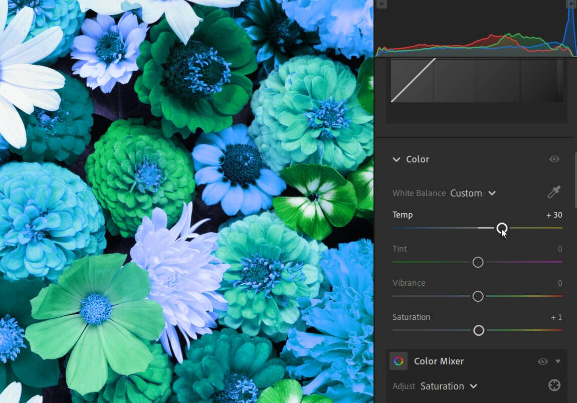
Task: Click the Color Mixer heading label
Action: pyautogui.click(x=439, y=361)
